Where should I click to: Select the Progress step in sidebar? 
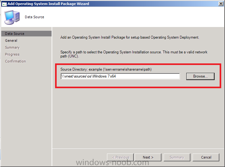pyautogui.click(x=12, y=54)
